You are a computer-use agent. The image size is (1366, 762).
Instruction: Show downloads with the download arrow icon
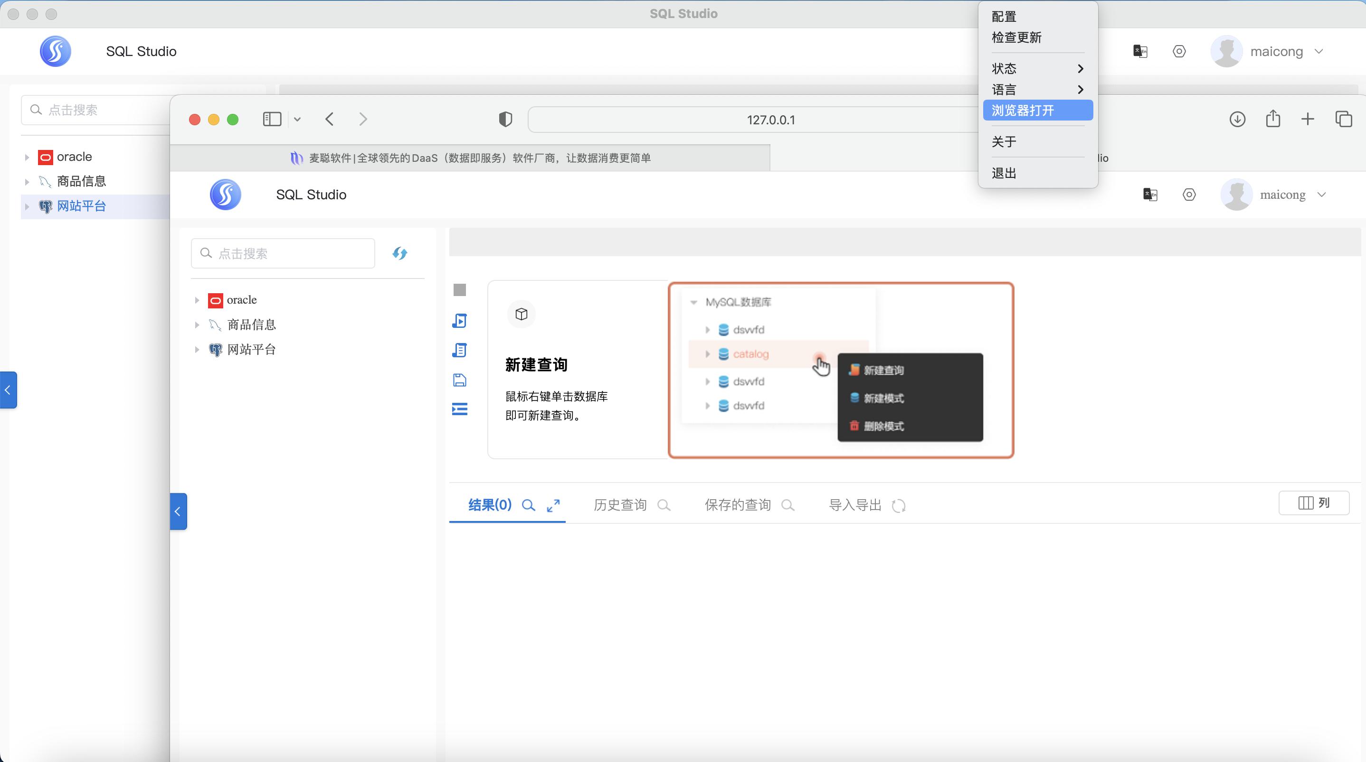point(1237,119)
